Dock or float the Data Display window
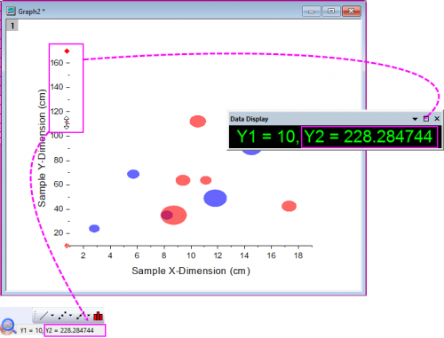Viewport: 444px width, 338px height. [426, 119]
